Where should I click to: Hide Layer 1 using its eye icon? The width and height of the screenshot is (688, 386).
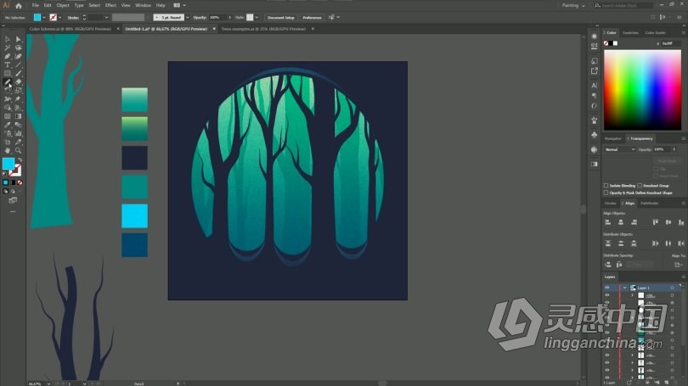click(607, 288)
